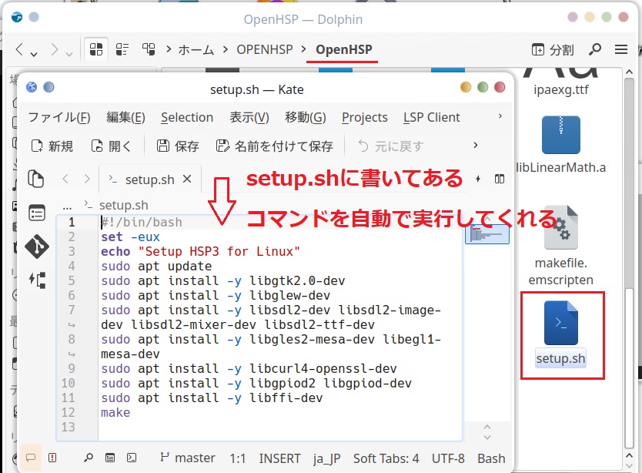Click the editor minimap preview

click(x=487, y=234)
